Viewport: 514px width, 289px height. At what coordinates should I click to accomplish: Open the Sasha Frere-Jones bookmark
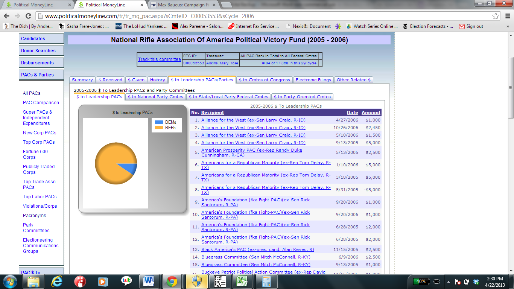84,26
